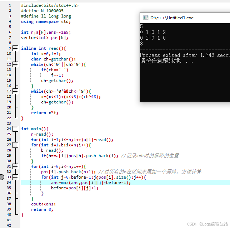Click "while(ch>='0'&&ch<='9'){" line
This screenshot has height=228, width=230.
pyautogui.click(x=61, y=91)
